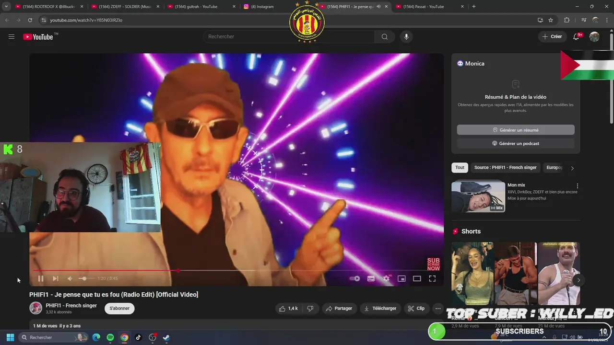Open the Freddie Mercury Shorts thumbnail
The height and width of the screenshot is (345, 614).
click(559, 273)
